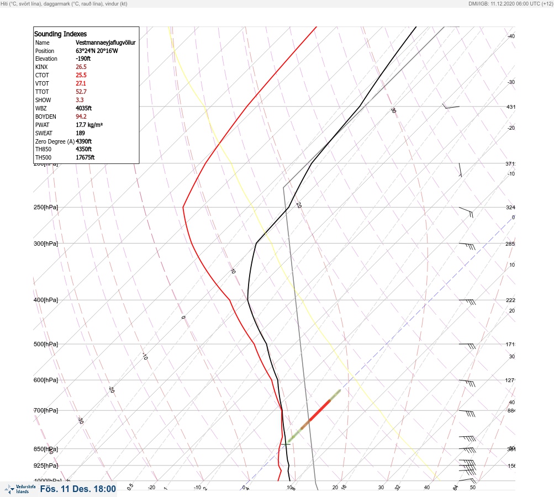This screenshot has width=554, height=497.
Task: Click the SHOW value 3.3
Action: coord(80,100)
